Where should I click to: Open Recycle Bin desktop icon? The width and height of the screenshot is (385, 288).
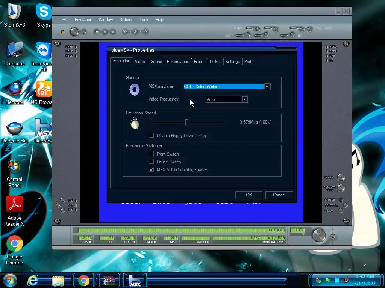[15, 132]
